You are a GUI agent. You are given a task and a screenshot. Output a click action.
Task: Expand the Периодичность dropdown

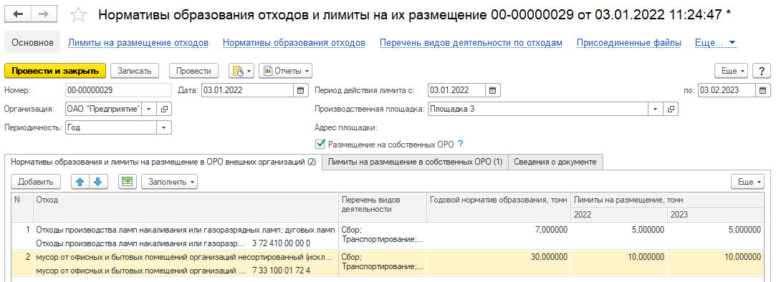(164, 127)
